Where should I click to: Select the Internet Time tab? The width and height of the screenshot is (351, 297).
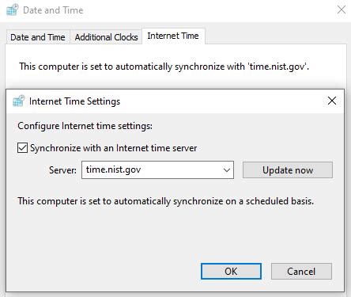click(x=173, y=36)
